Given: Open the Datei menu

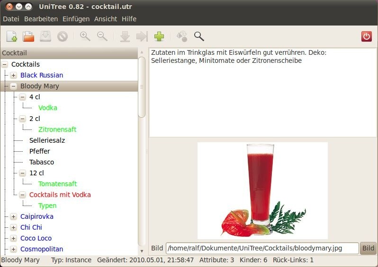Looking at the screenshot, I should [x=11, y=19].
